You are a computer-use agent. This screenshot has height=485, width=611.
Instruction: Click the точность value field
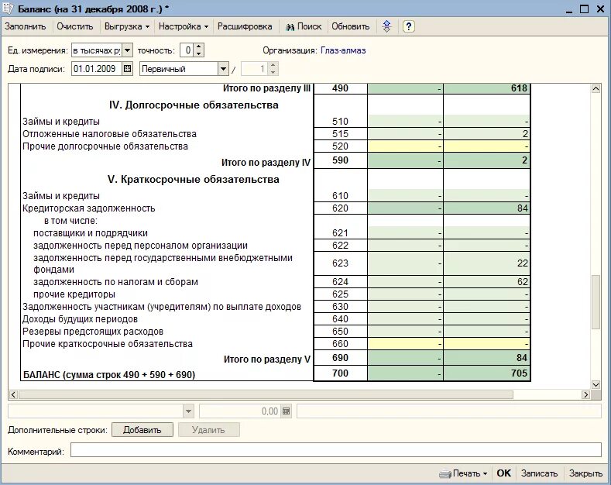coord(187,50)
